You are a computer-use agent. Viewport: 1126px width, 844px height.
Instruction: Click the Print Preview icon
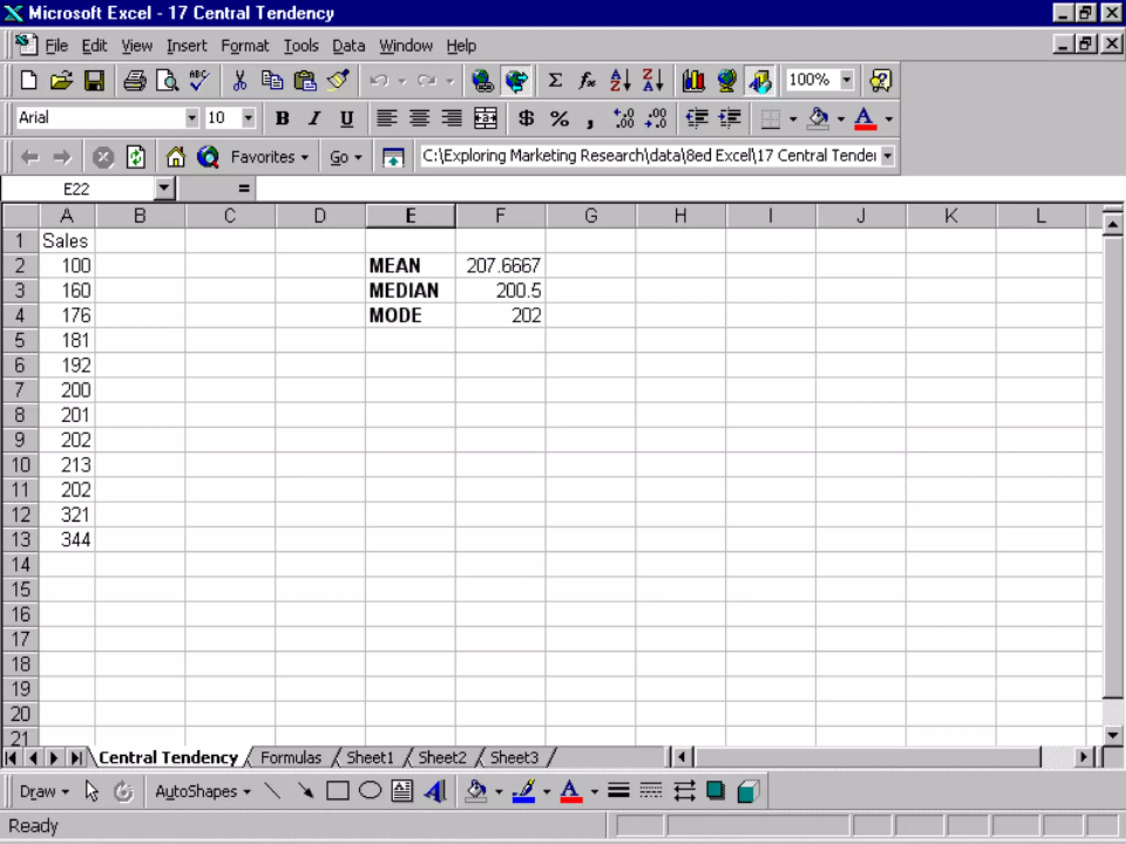click(x=167, y=81)
